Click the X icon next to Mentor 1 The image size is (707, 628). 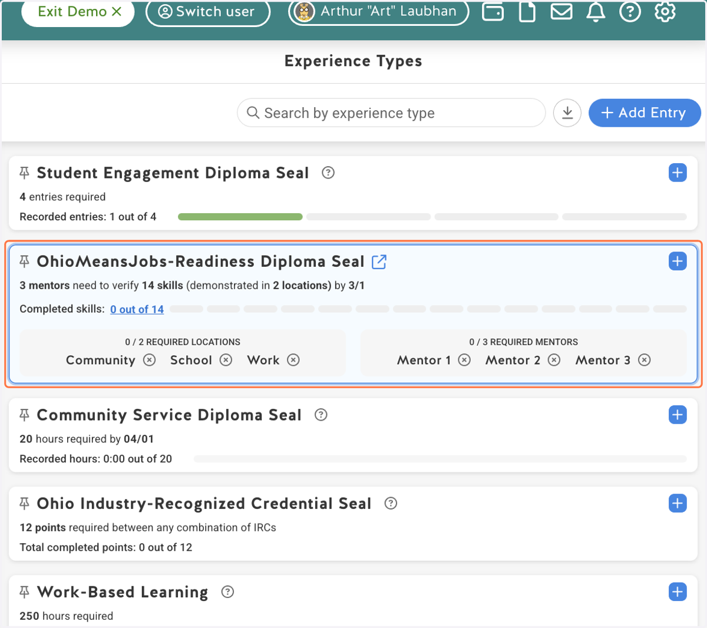pyautogui.click(x=464, y=360)
